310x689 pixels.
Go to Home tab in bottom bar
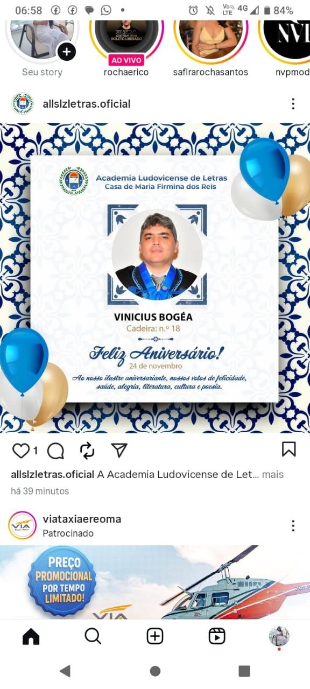click(x=31, y=636)
